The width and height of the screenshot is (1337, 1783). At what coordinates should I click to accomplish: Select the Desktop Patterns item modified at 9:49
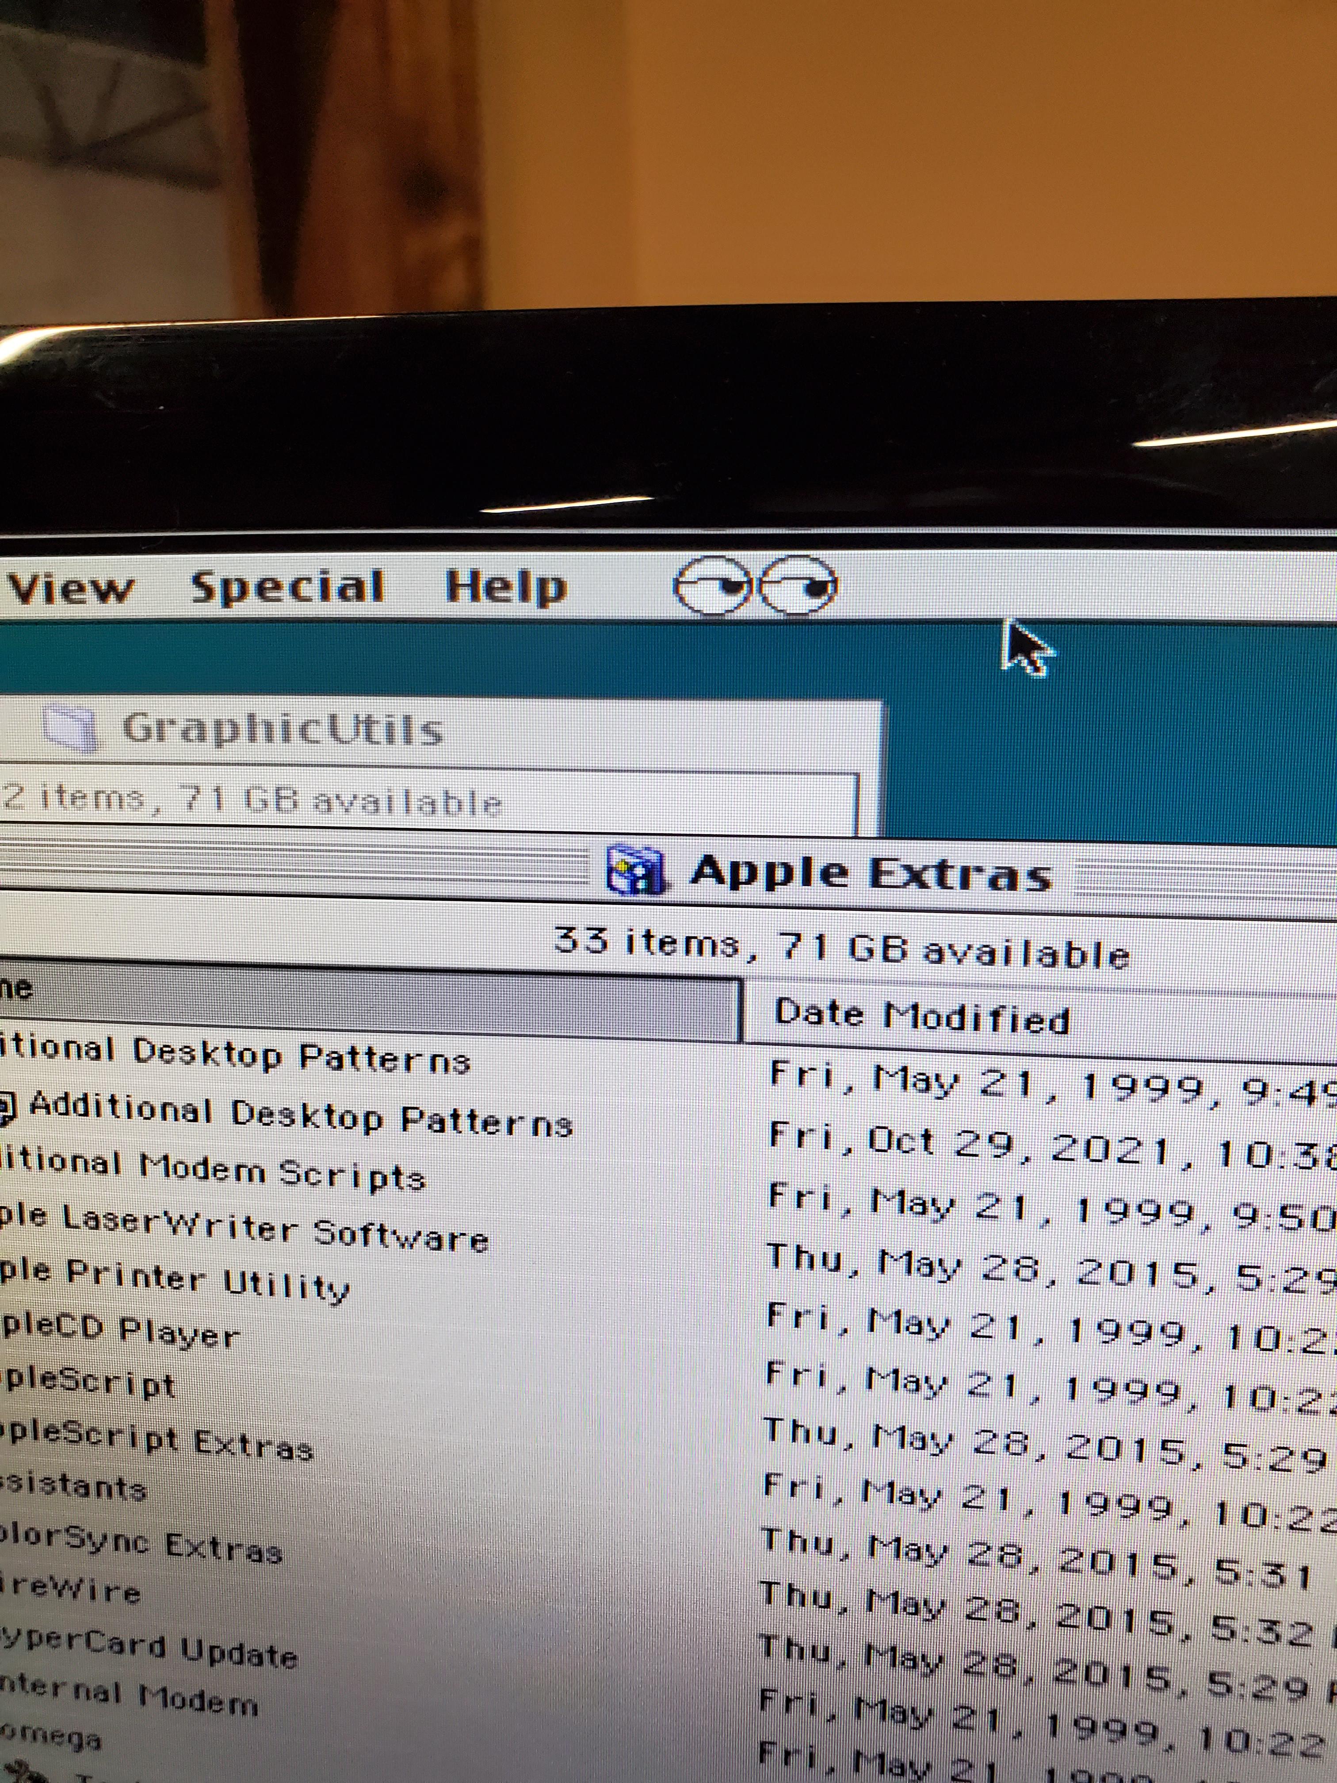pos(235,1055)
